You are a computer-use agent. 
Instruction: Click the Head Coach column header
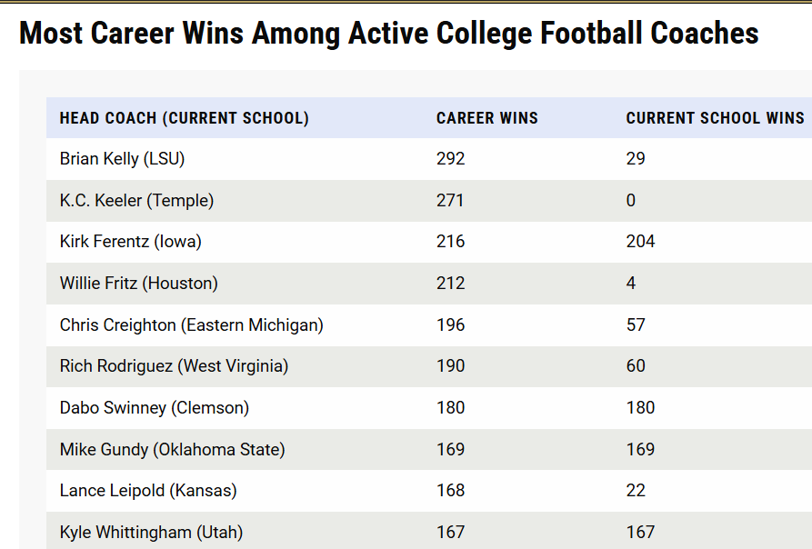click(184, 118)
